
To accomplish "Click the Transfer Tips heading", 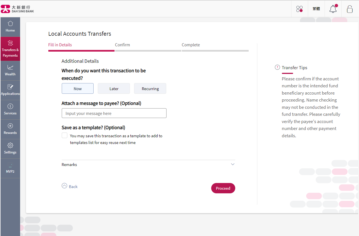I will pos(294,68).
